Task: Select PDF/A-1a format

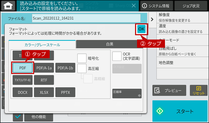Action: 44,68
